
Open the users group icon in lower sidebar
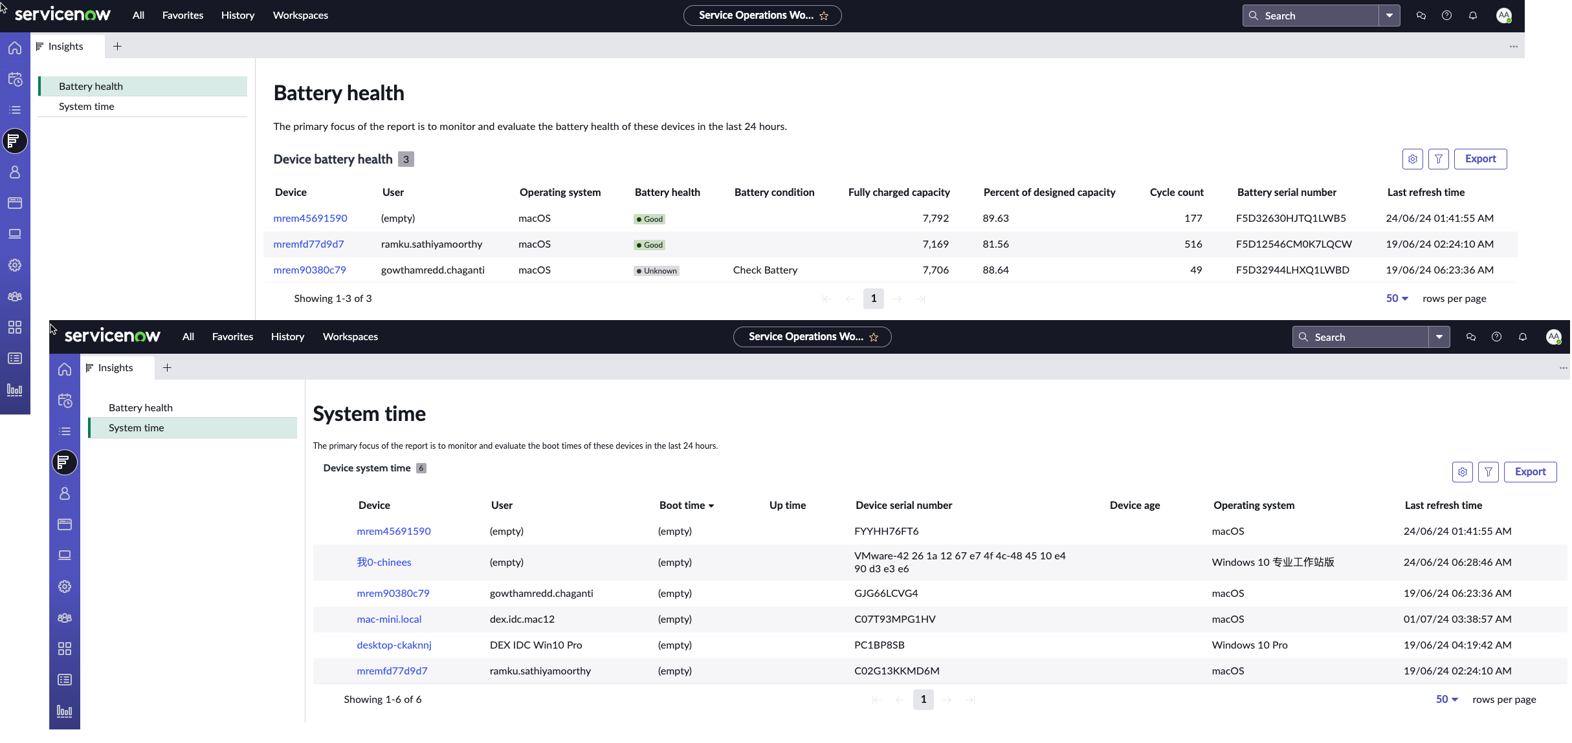[x=65, y=618]
